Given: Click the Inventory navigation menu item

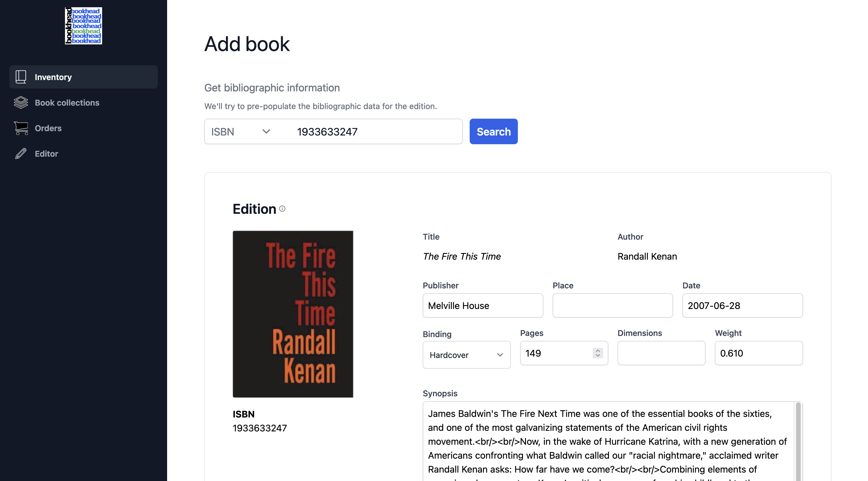Looking at the screenshot, I should click(84, 77).
